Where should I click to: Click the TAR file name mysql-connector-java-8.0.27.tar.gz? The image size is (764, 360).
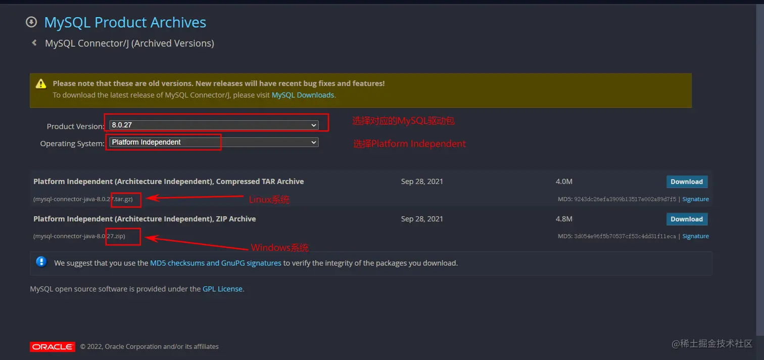click(x=83, y=199)
